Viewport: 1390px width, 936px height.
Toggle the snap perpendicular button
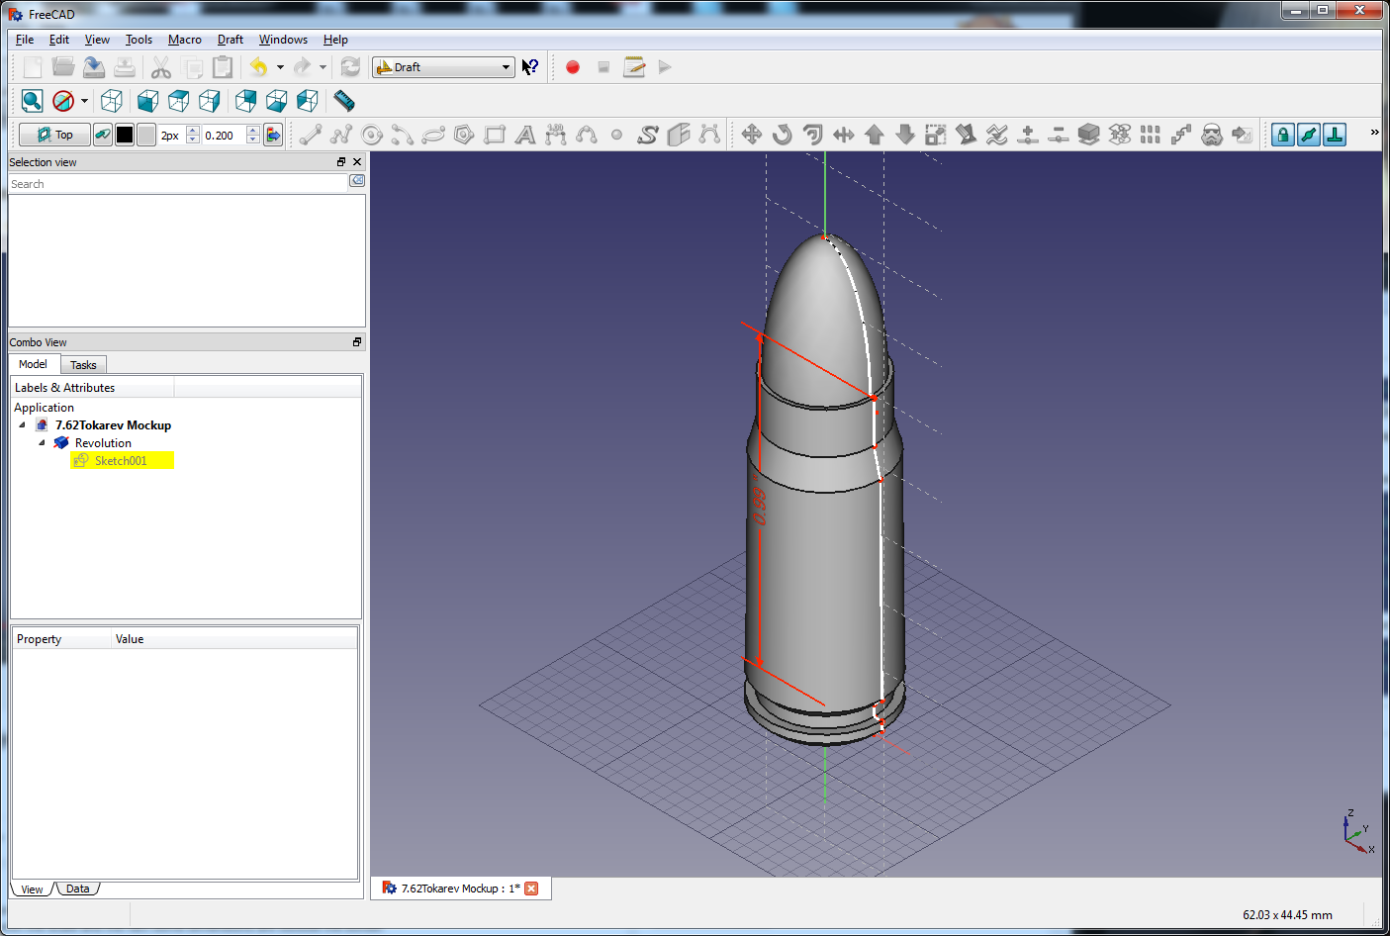[1335, 135]
